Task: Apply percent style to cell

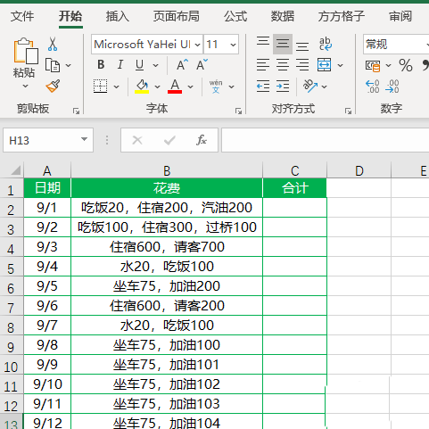Action: 406,65
